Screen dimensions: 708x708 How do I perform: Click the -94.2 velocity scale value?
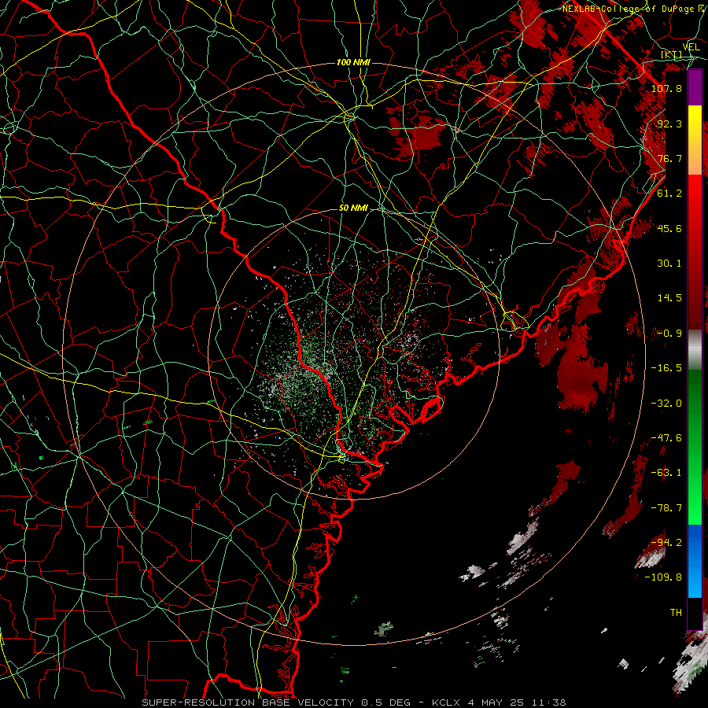tap(666, 543)
